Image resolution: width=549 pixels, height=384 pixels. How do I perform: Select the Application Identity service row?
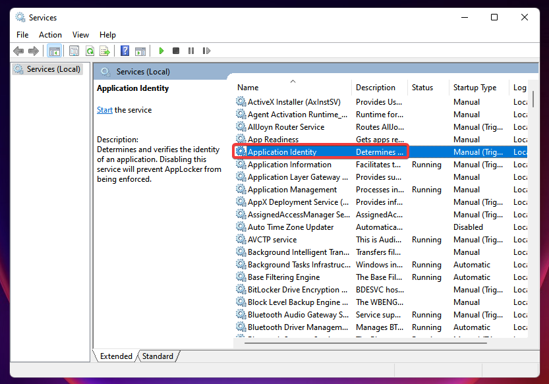380,152
